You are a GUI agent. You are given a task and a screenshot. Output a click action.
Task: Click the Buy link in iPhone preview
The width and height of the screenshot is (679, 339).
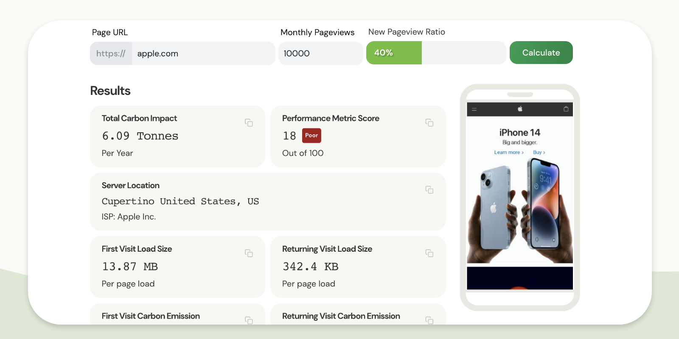(x=539, y=153)
